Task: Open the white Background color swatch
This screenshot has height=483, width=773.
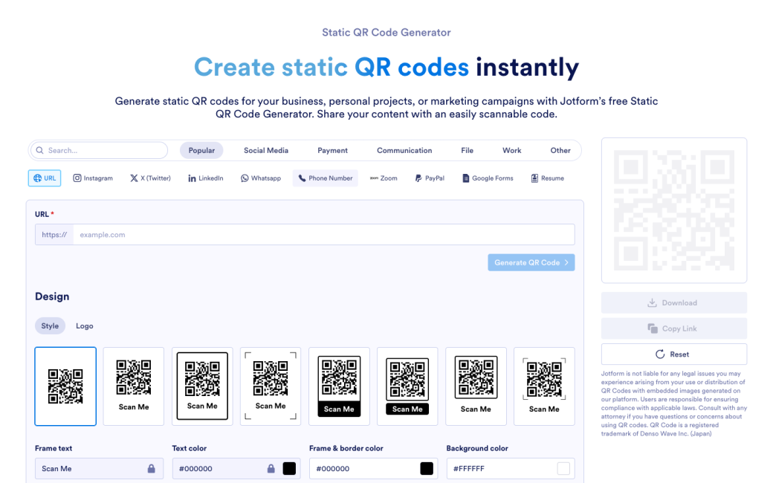Action: pos(563,468)
